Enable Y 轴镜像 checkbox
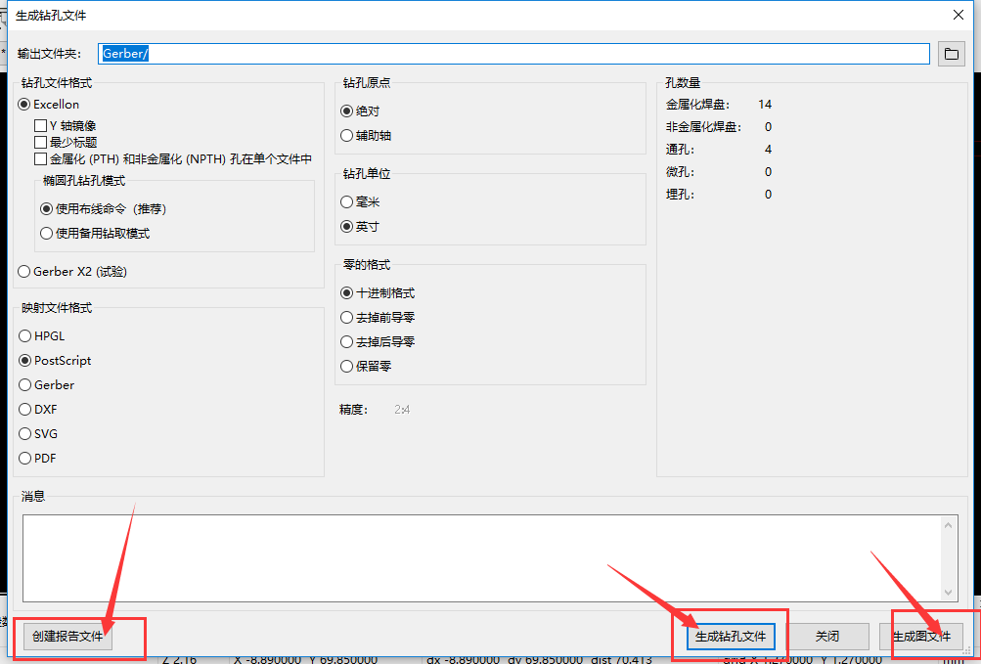Viewport: 981px width, 664px height. tap(66, 126)
